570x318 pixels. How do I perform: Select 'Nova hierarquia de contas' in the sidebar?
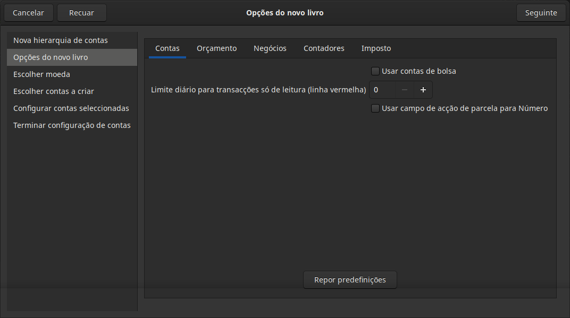point(61,40)
